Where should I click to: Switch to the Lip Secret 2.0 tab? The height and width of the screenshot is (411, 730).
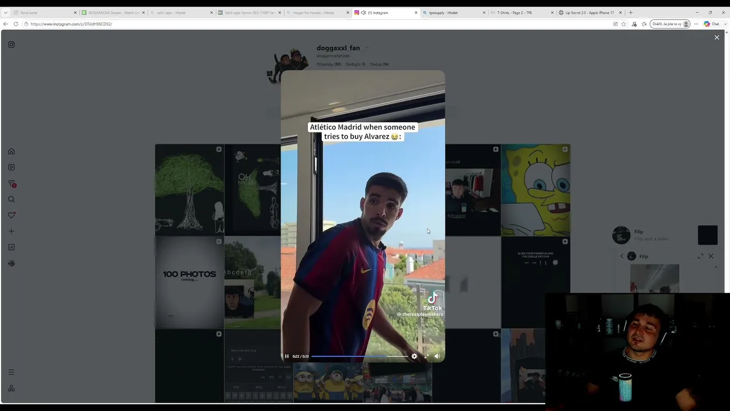tap(590, 13)
